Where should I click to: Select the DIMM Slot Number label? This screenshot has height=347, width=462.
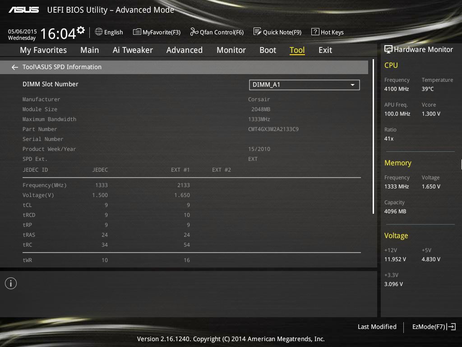[51, 84]
